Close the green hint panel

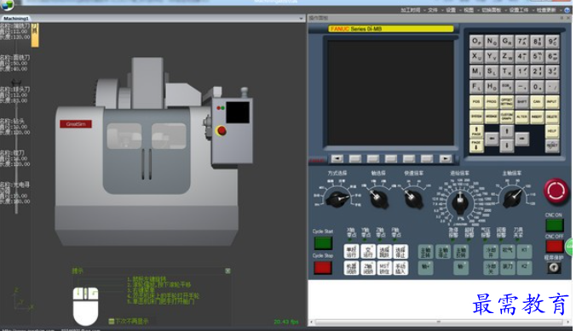coord(228,271)
